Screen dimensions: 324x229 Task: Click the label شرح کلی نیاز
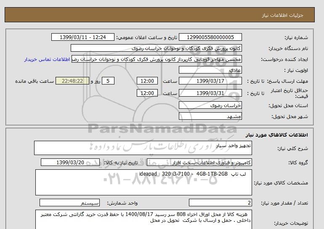pyautogui.click(x=292, y=148)
